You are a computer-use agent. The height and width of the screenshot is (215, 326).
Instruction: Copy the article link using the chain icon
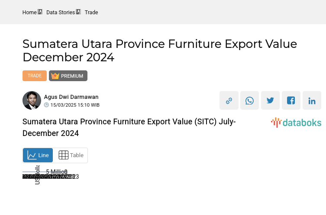pyautogui.click(x=229, y=101)
